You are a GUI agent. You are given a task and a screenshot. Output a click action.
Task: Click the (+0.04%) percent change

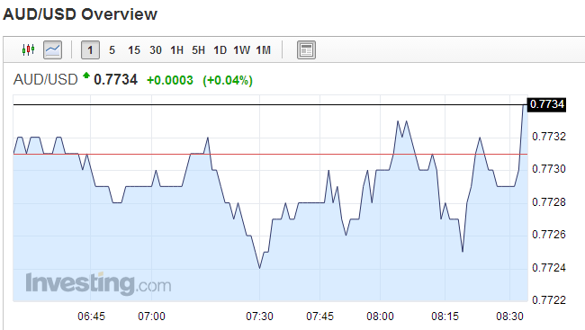coord(228,81)
